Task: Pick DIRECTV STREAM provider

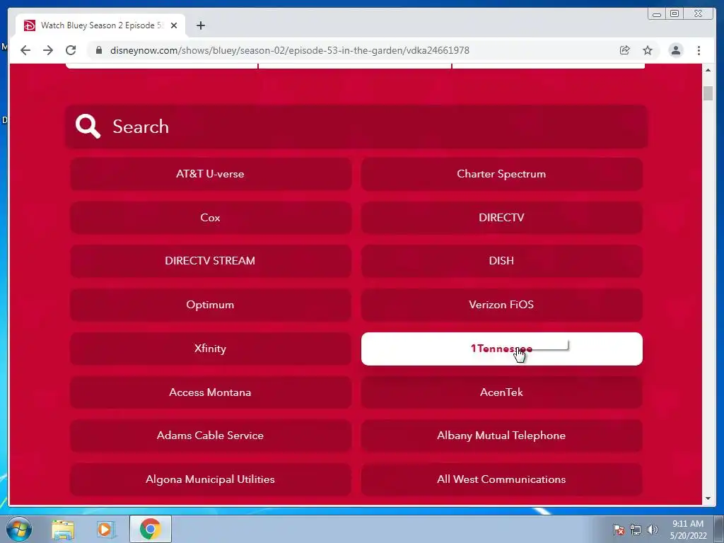Action: [211, 261]
